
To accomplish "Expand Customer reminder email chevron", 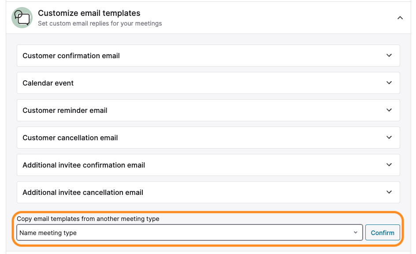I will pos(389,110).
